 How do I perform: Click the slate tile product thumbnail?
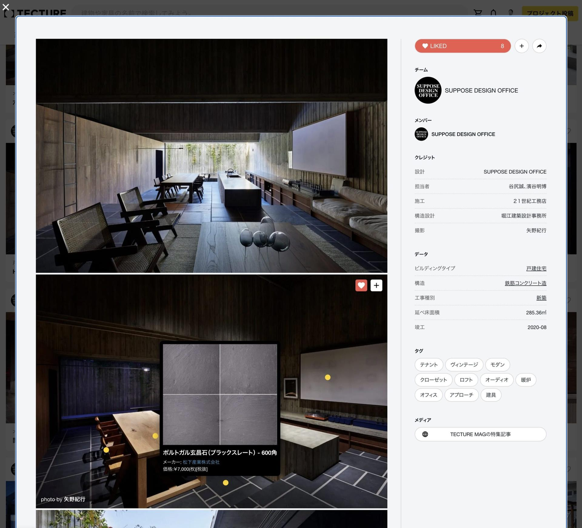point(220,394)
